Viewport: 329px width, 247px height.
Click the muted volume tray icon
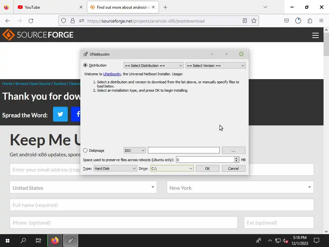(x=285, y=241)
